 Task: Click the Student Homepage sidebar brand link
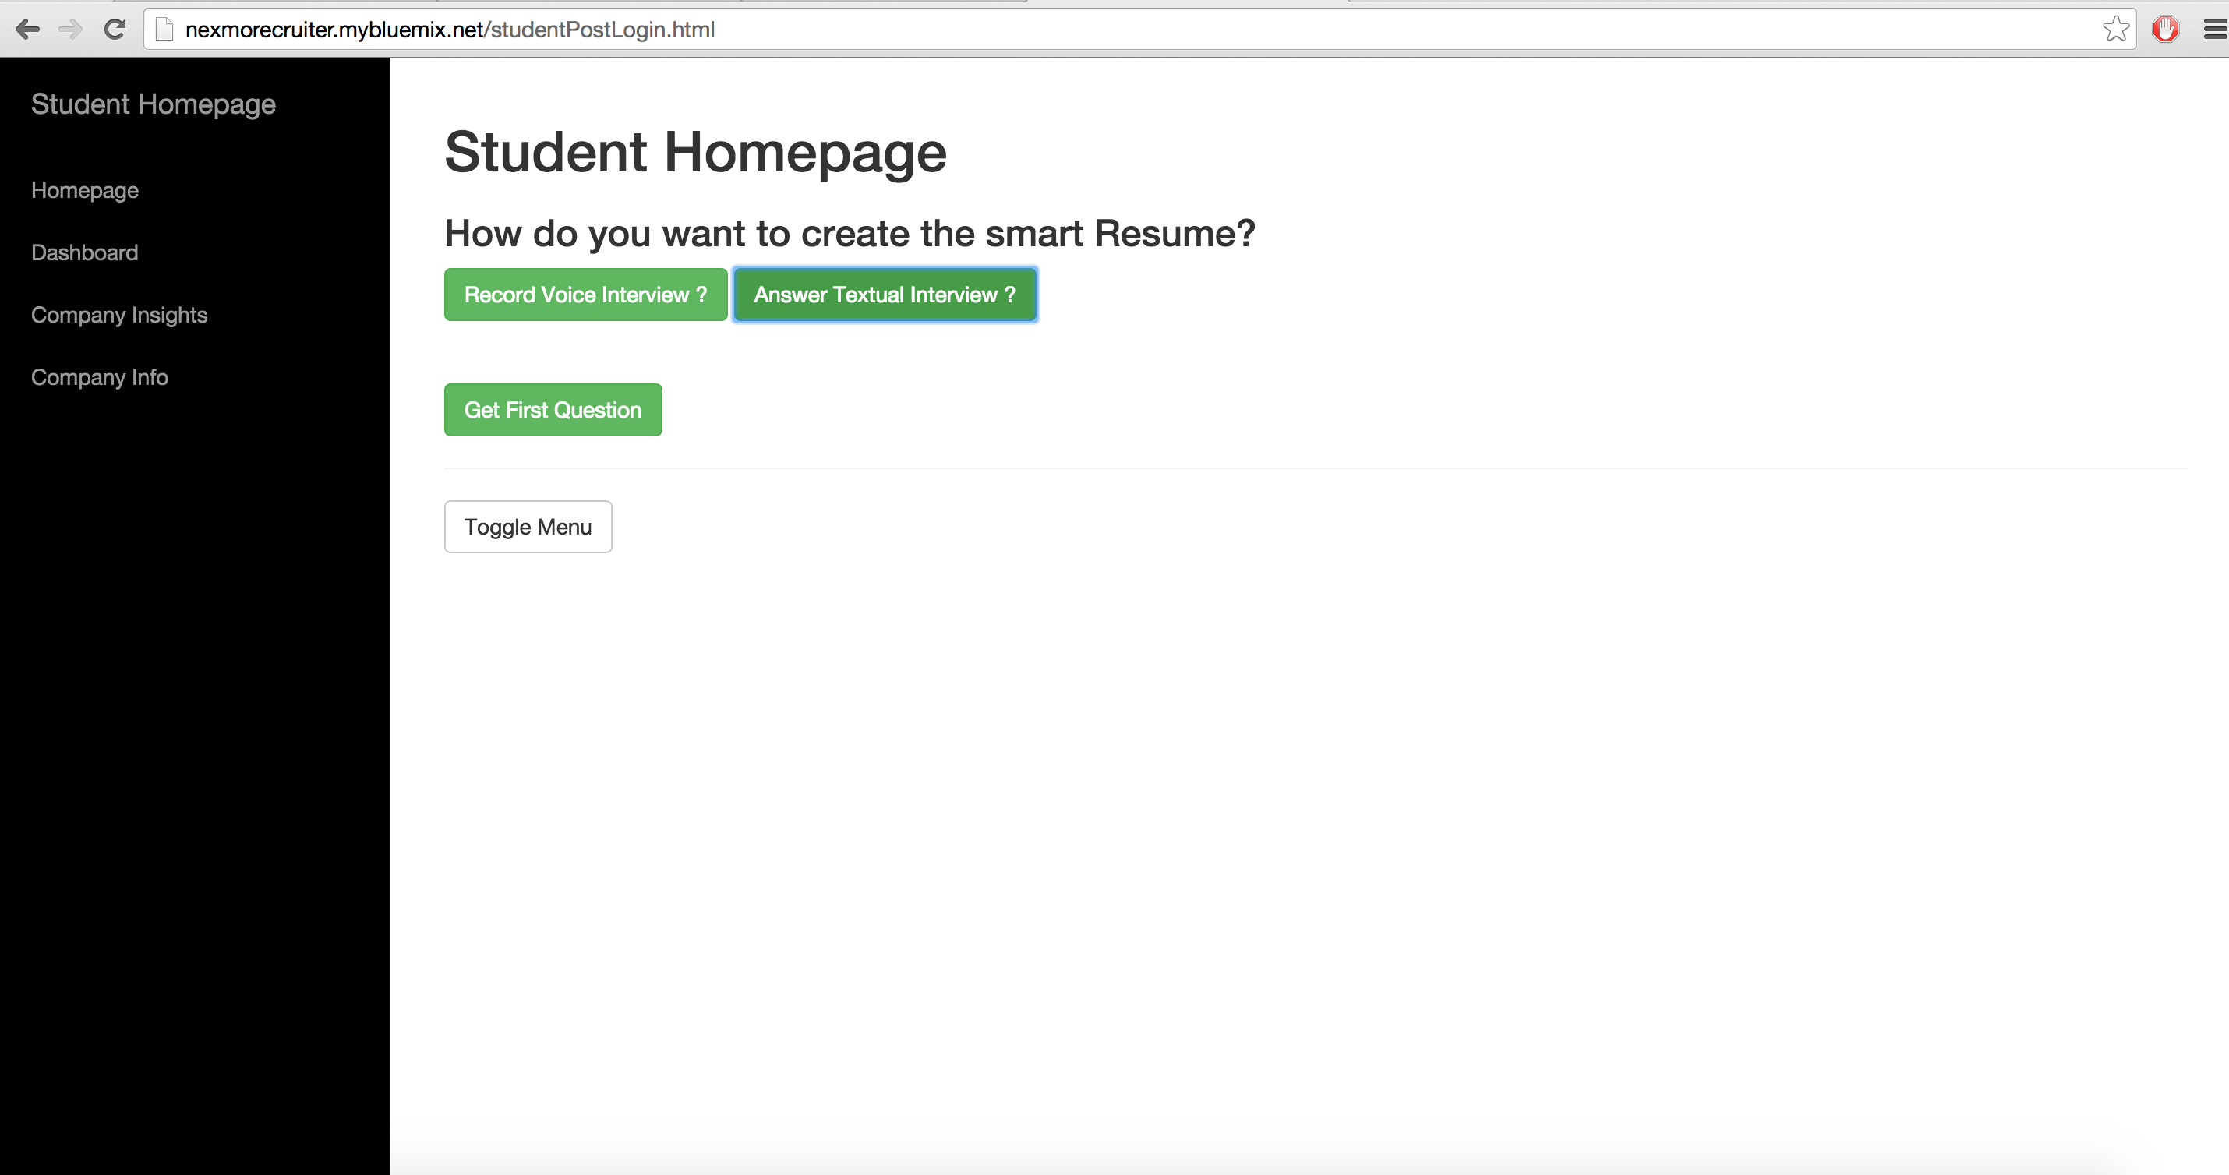tap(154, 104)
